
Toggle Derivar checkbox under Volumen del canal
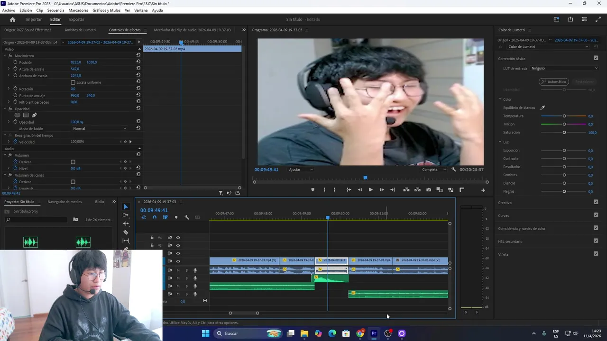(x=73, y=182)
